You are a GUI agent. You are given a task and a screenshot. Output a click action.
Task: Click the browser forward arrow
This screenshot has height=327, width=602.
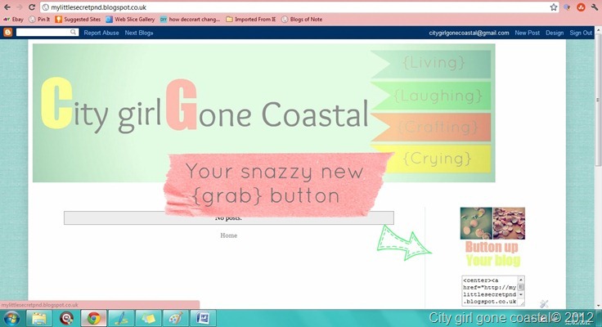(20, 7)
